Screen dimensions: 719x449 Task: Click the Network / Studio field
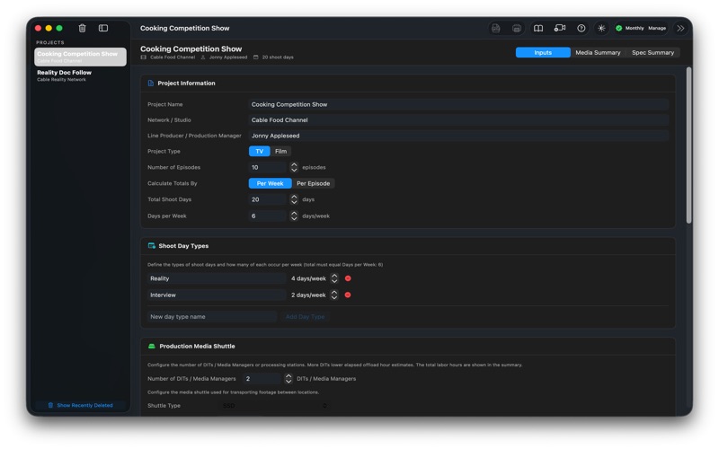pos(458,120)
